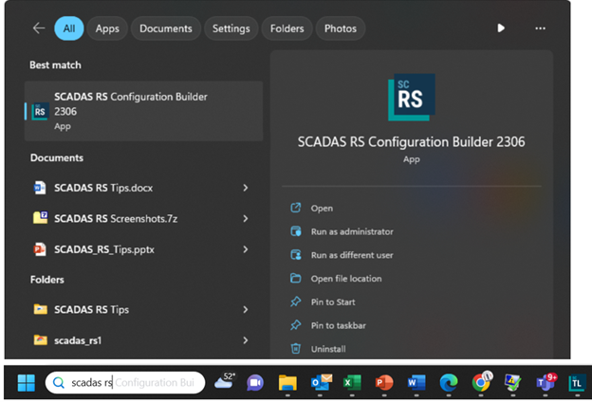This screenshot has width=592, height=402.
Task: Switch to the Folders filter tab
Action: [287, 28]
